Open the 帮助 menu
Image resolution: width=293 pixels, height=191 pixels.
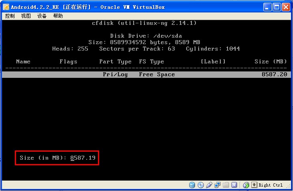tap(58, 16)
